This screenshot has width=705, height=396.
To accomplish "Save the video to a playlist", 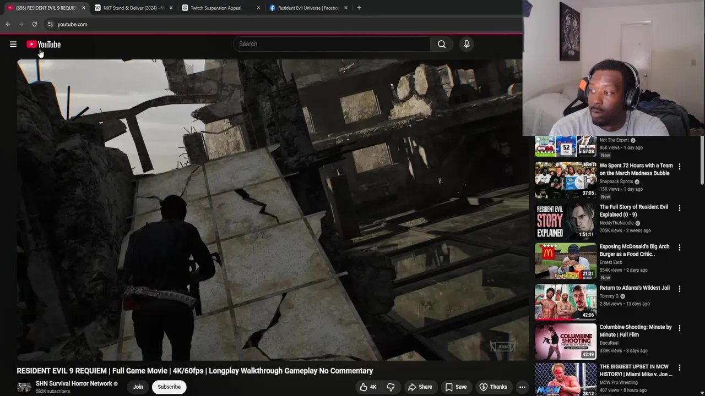I will point(456,387).
